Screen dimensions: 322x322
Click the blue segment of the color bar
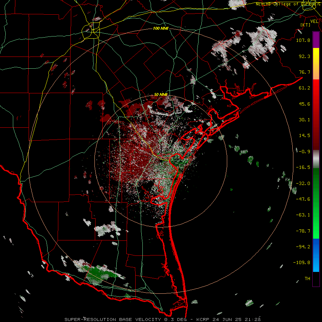click(x=316, y=255)
